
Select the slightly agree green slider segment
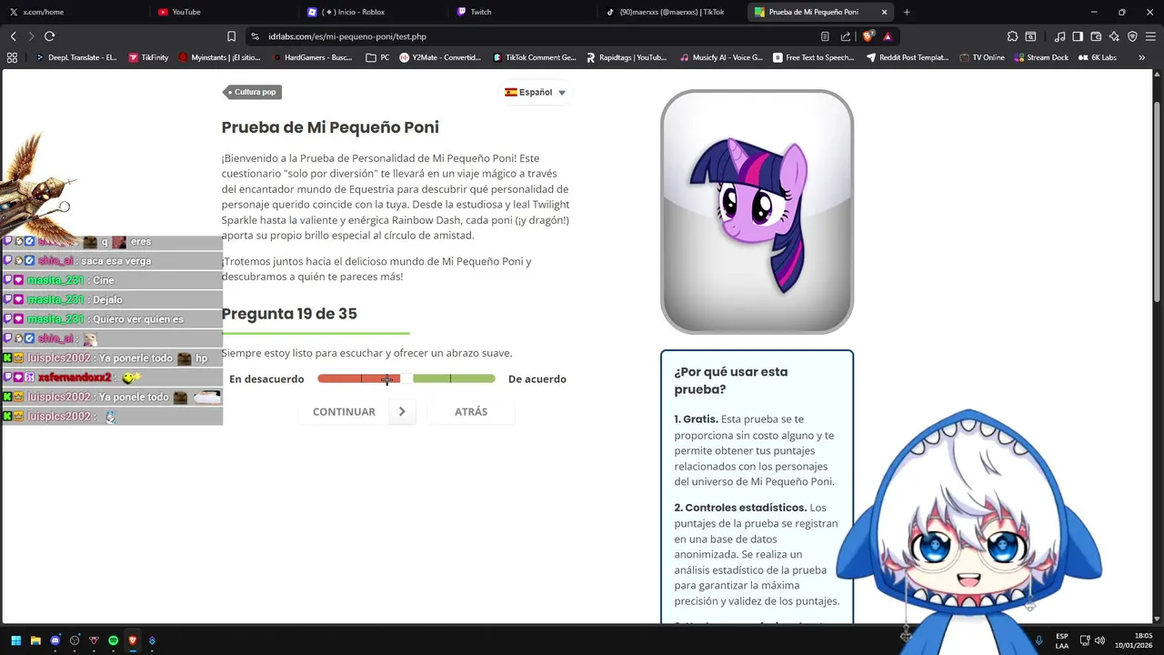pos(431,378)
